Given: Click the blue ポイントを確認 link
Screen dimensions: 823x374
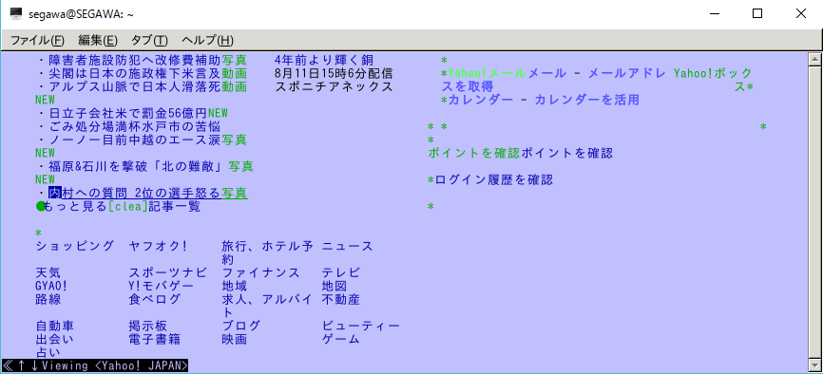Looking at the screenshot, I should [x=566, y=154].
